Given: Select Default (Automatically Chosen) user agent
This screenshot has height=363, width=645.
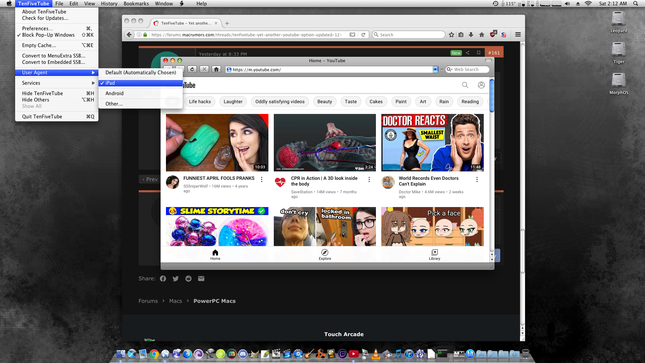Looking at the screenshot, I should (140, 73).
